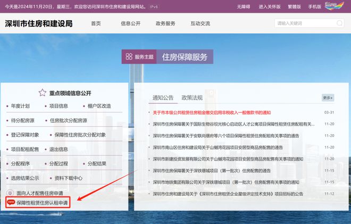
Task: Open the 手机版 link
Action: [314, 7]
